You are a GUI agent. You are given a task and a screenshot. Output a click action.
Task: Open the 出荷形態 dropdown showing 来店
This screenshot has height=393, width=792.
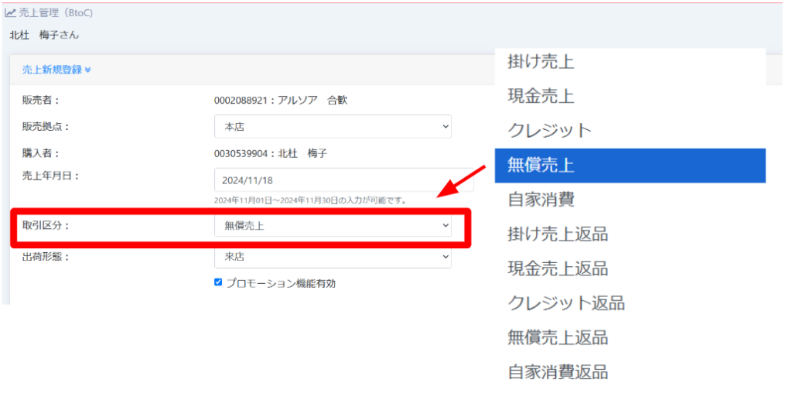333,257
